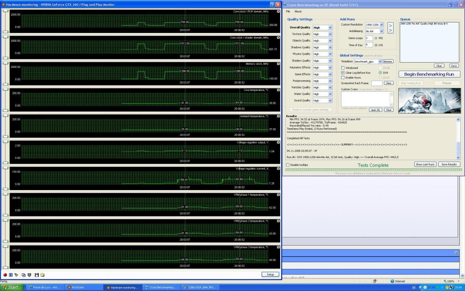The width and height of the screenshot is (465, 291).
Task: Click the marker icon next to the pause icon
Action: pos(16,275)
